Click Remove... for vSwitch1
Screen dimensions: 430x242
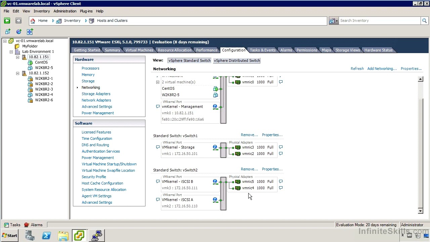tap(249, 135)
